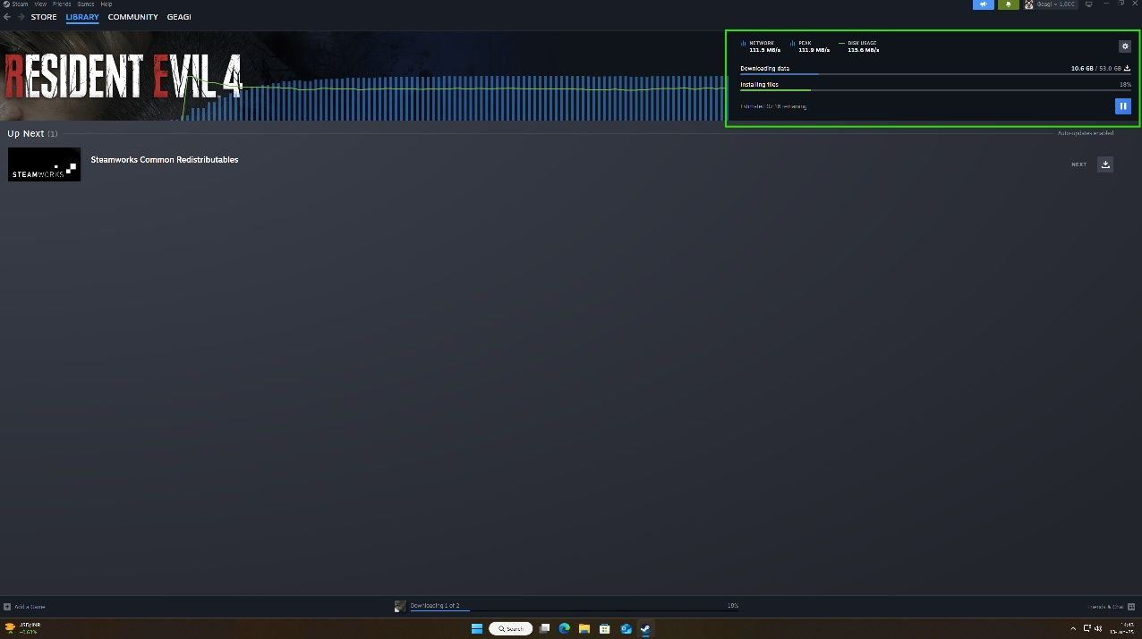Open download settings gear icon
Image resolution: width=1142 pixels, height=639 pixels.
pos(1125,46)
